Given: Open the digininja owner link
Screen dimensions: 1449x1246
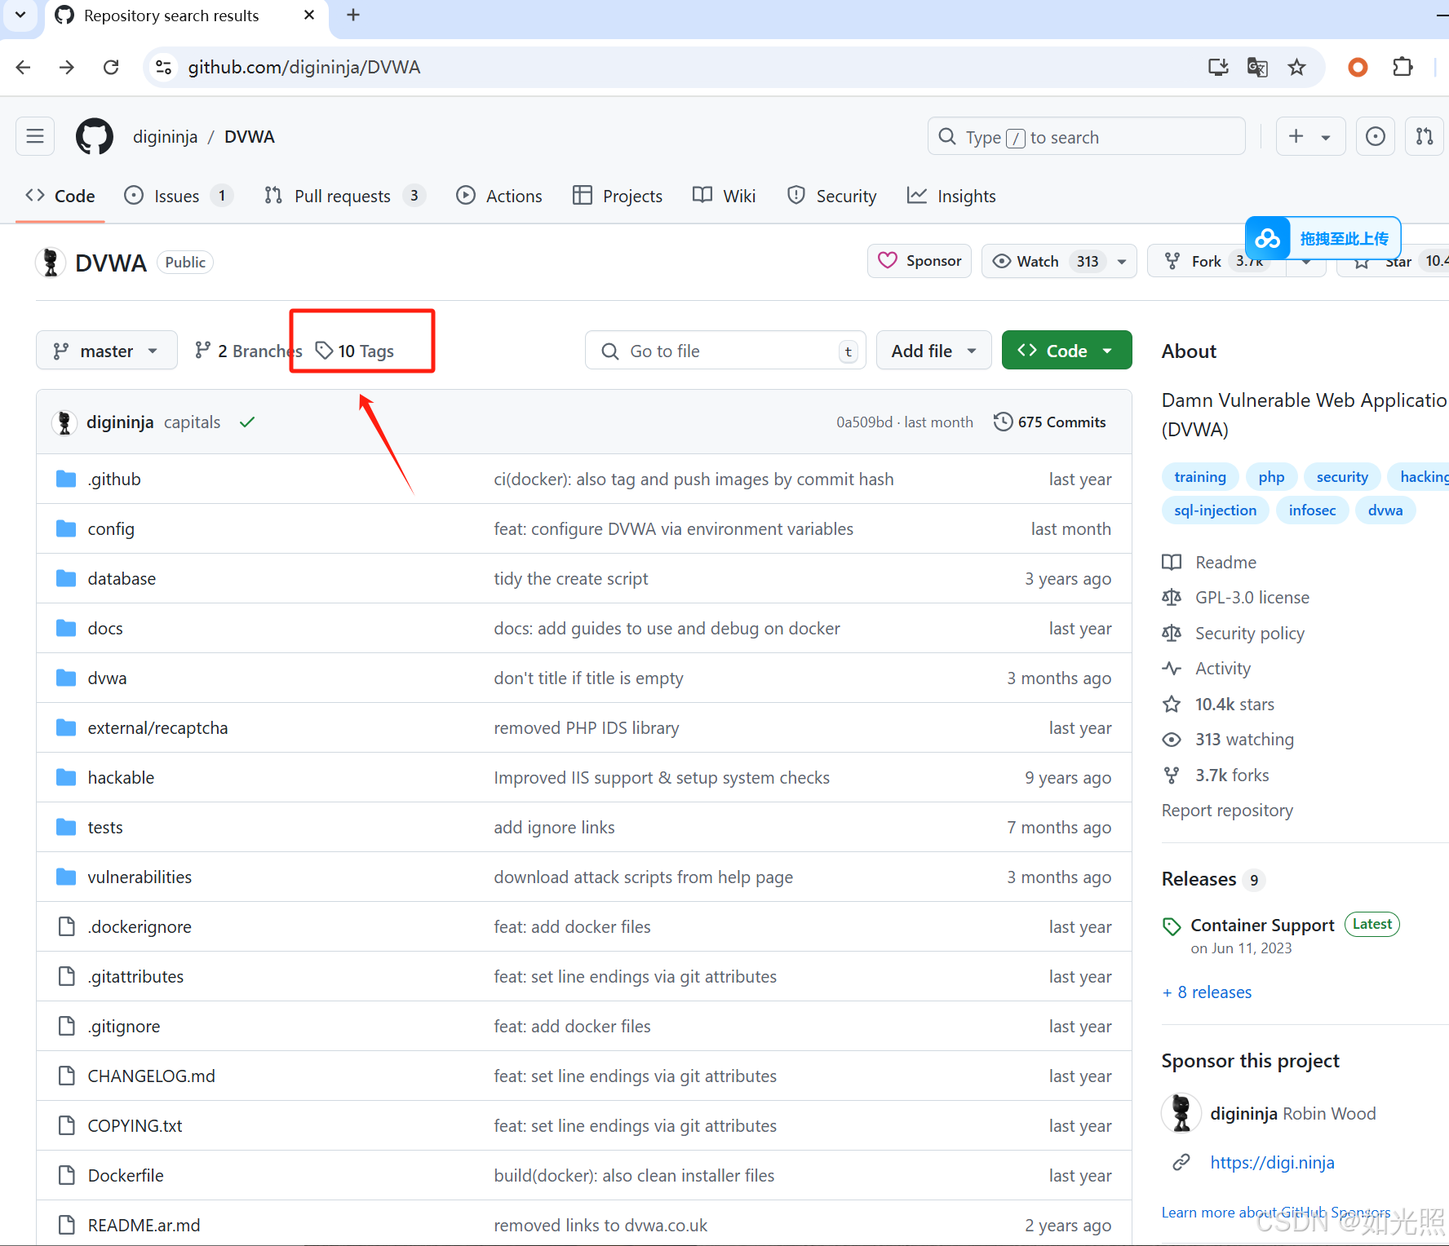Looking at the screenshot, I should coord(165,137).
